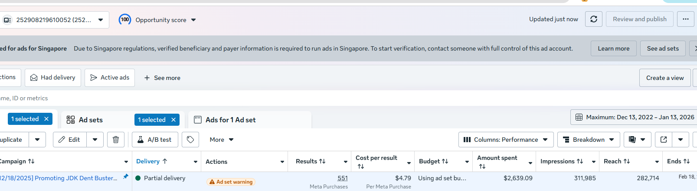The height and width of the screenshot is (191, 697).
Task: Click the export share icon
Action: point(663,140)
